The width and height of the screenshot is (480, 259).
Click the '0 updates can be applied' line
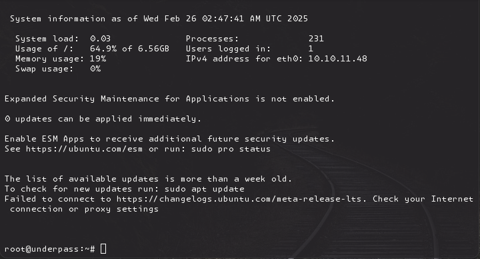pyautogui.click(x=103, y=119)
